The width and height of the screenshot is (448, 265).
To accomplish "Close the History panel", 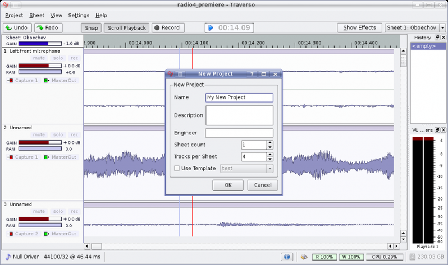I will pos(444,38).
